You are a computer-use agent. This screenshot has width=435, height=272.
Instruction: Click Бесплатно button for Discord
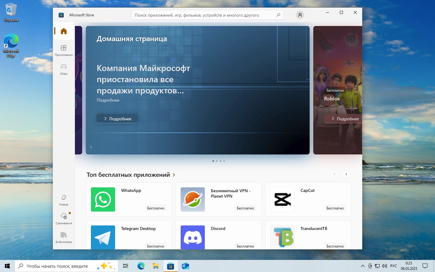tap(245, 246)
